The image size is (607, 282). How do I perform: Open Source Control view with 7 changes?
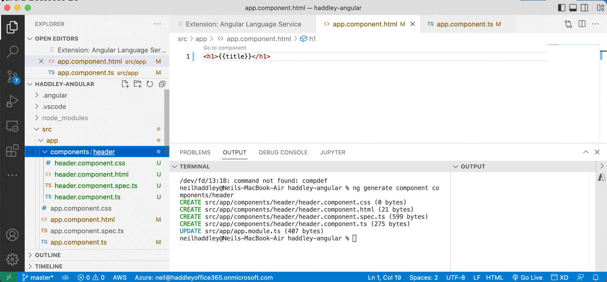point(12,77)
